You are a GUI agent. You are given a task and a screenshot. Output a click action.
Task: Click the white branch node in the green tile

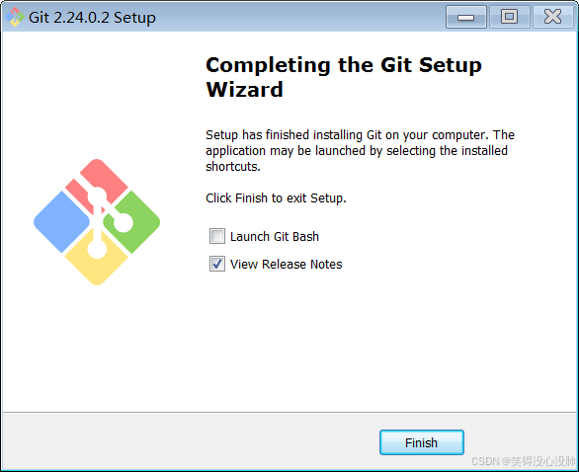123,222
